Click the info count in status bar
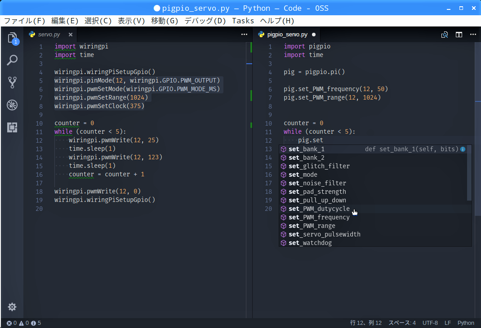Image resolution: width=481 pixels, height=328 pixels. 36,323
